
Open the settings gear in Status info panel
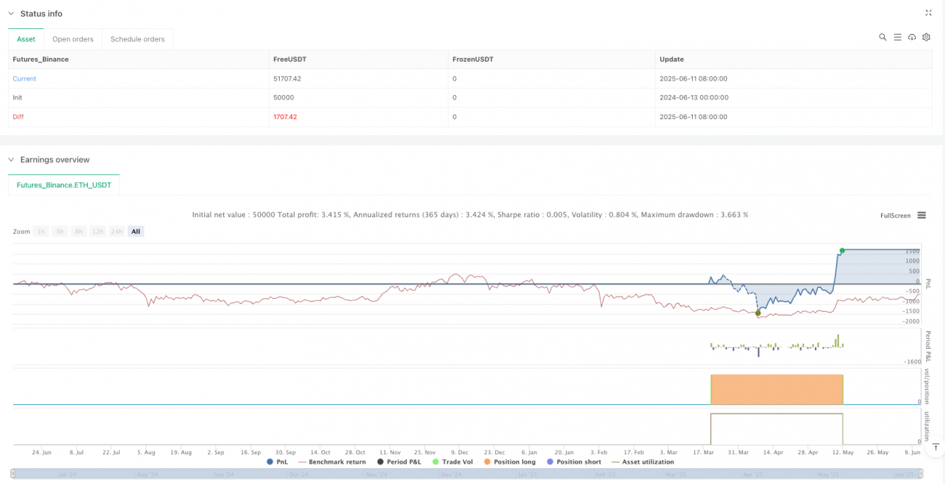[926, 36]
